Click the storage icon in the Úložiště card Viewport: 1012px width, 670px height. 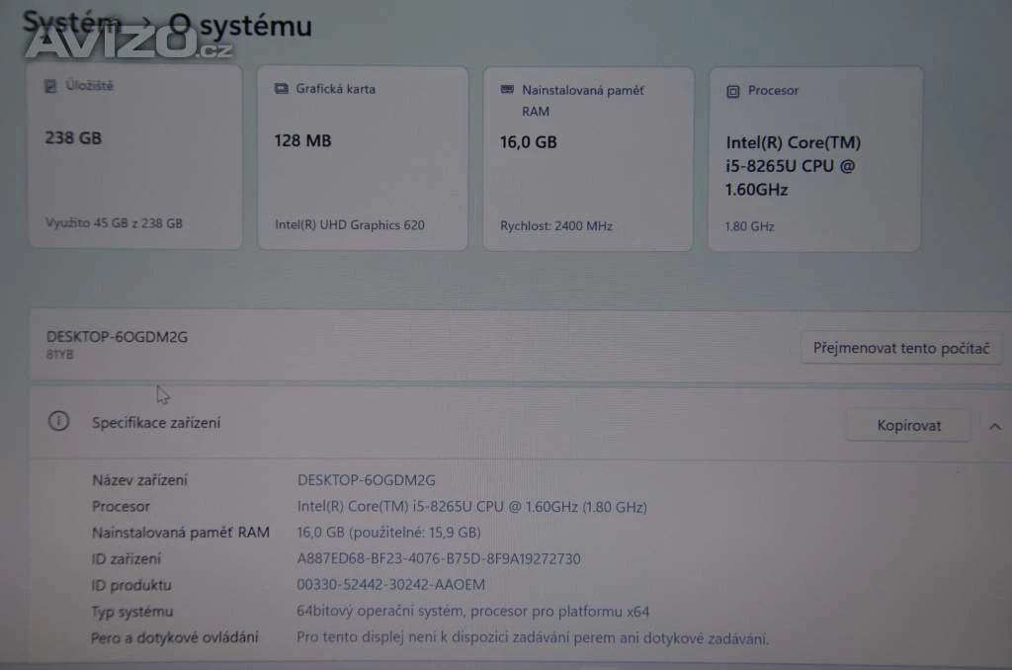50,87
